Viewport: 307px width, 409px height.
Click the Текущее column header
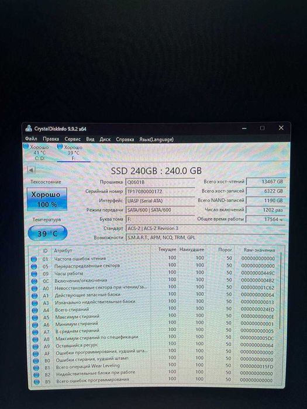(x=167, y=249)
